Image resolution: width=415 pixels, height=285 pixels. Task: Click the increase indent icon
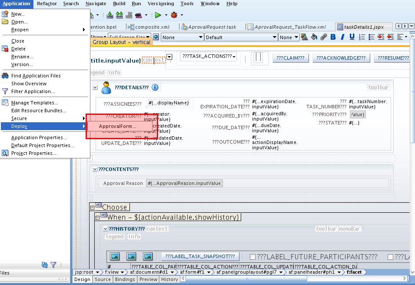tap(381, 37)
